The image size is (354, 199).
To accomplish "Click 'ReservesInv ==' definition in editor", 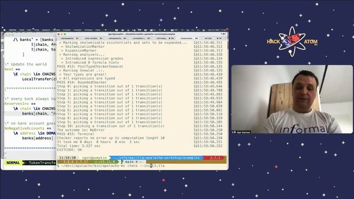I will (x=20, y=104).
